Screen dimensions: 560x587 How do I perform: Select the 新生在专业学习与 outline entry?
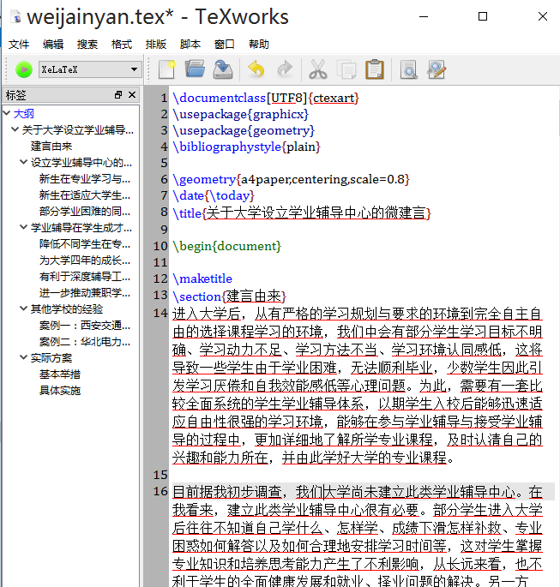pyautogui.click(x=85, y=178)
